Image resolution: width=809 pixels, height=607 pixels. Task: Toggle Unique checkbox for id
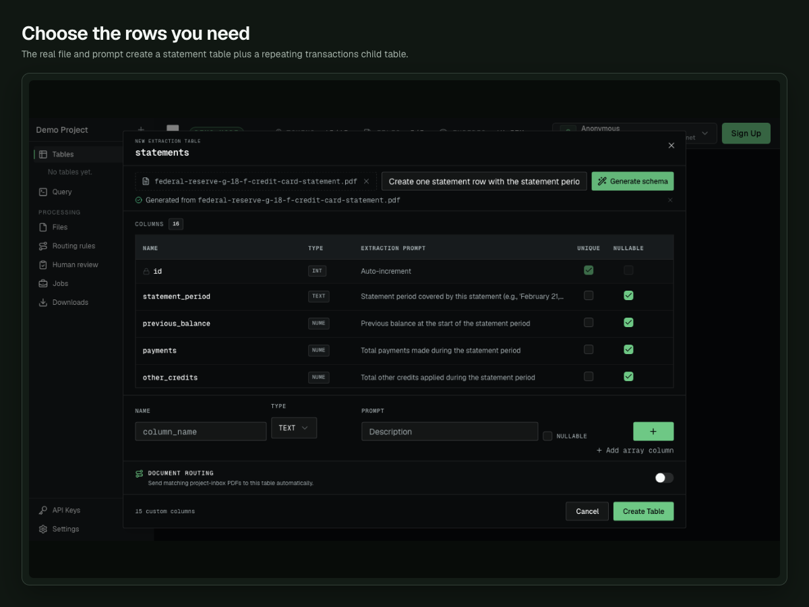tap(589, 270)
